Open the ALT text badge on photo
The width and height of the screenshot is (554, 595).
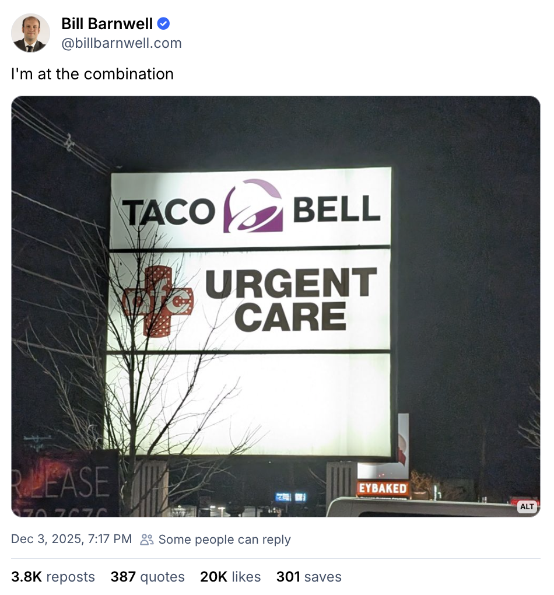click(x=527, y=506)
